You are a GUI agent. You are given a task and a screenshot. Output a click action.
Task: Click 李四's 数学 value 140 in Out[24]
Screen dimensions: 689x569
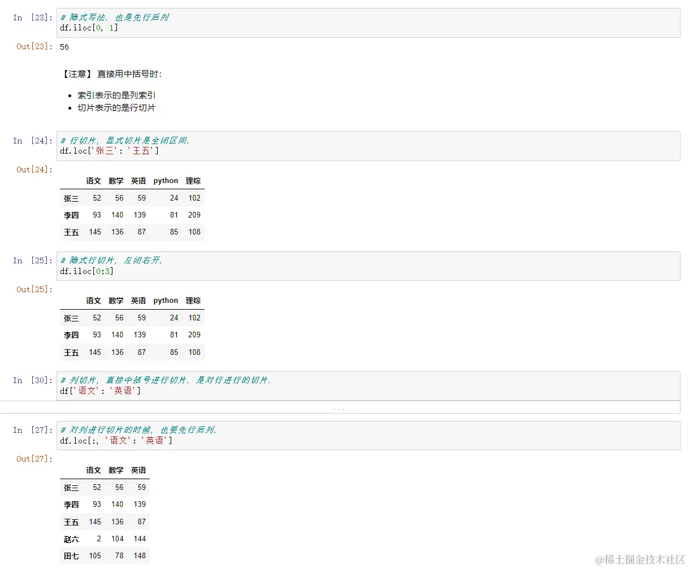(117, 215)
